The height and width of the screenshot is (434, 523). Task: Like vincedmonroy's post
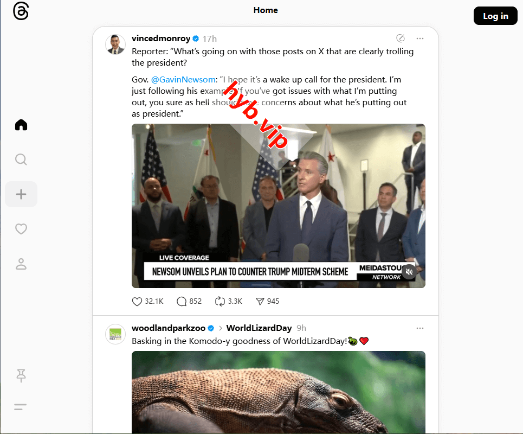click(138, 301)
